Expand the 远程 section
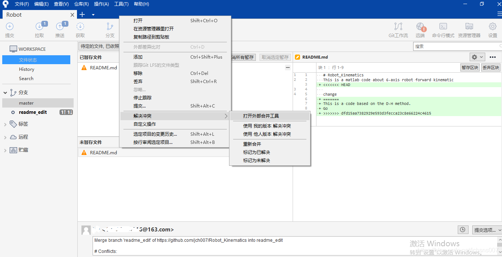 coord(5,137)
